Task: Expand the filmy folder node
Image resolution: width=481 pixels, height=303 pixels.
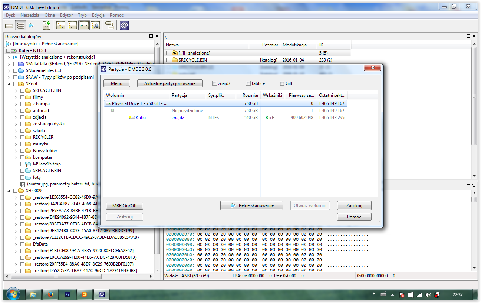Action: click(16, 97)
